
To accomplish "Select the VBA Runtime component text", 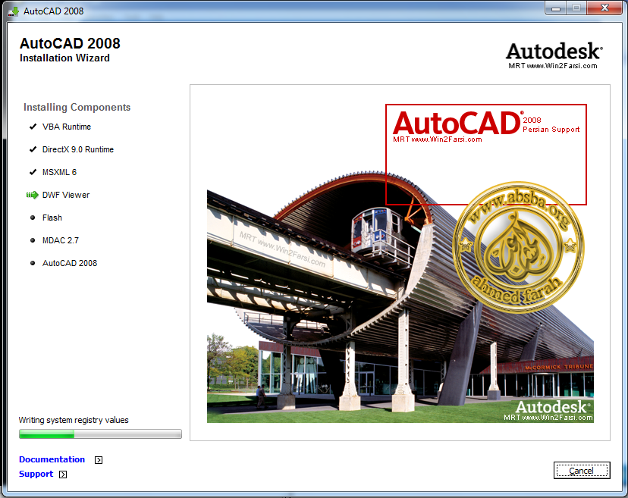I will point(67,127).
